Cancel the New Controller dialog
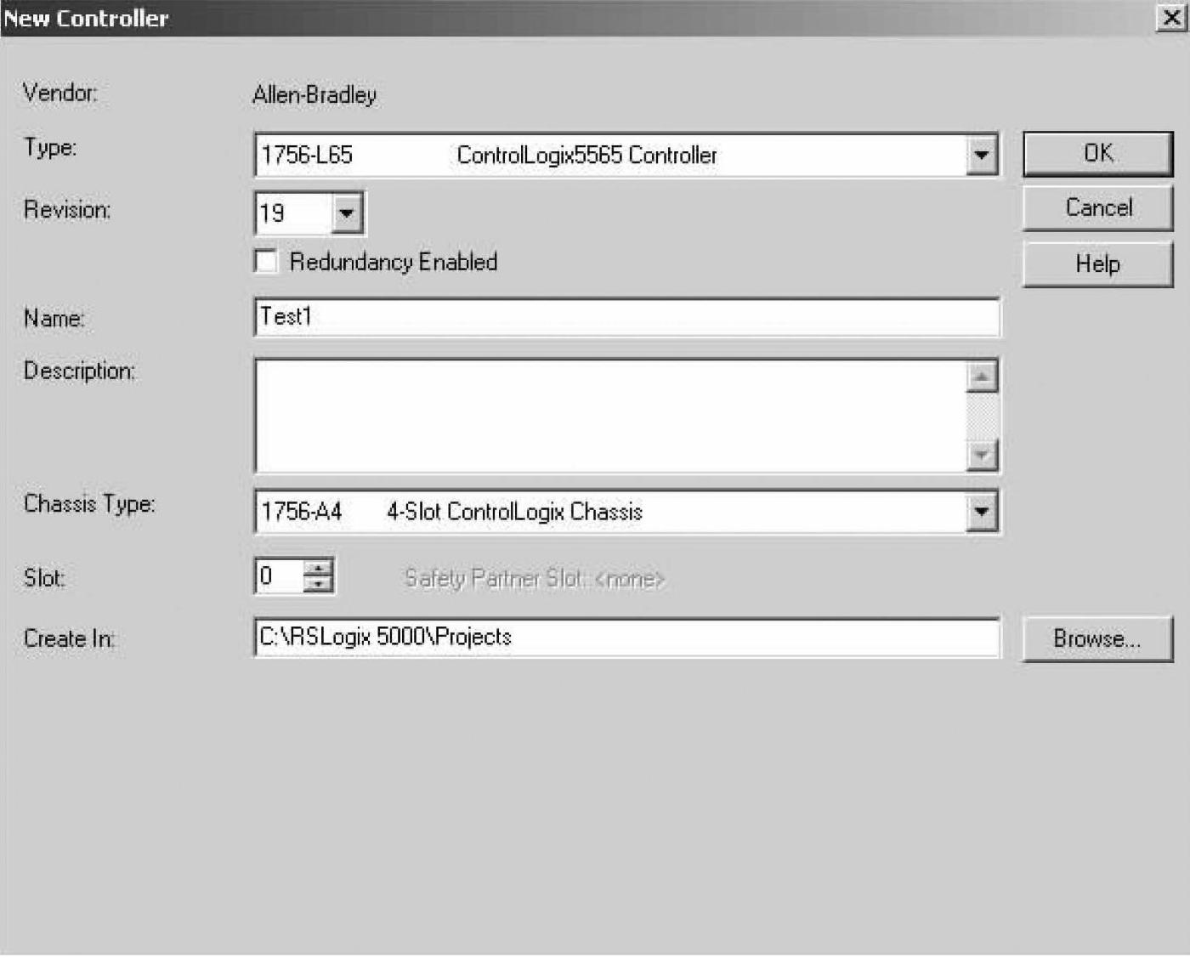The width and height of the screenshot is (1190, 958). click(x=1097, y=208)
